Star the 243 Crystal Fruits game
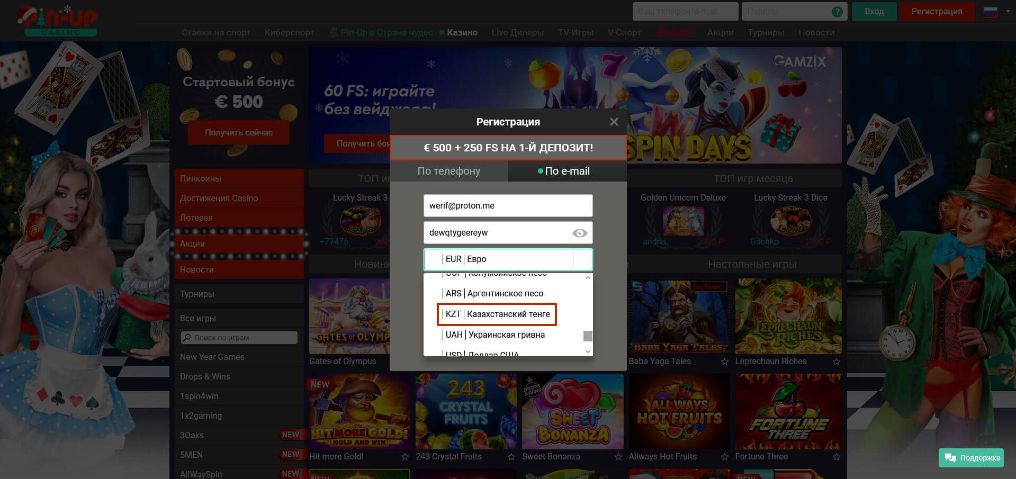 tap(511, 457)
